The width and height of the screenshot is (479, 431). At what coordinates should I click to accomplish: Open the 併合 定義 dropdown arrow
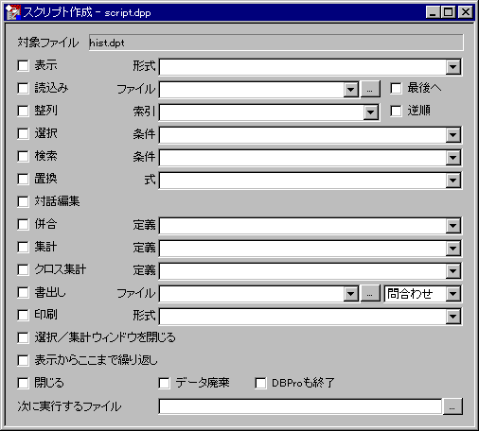[453, 226]
